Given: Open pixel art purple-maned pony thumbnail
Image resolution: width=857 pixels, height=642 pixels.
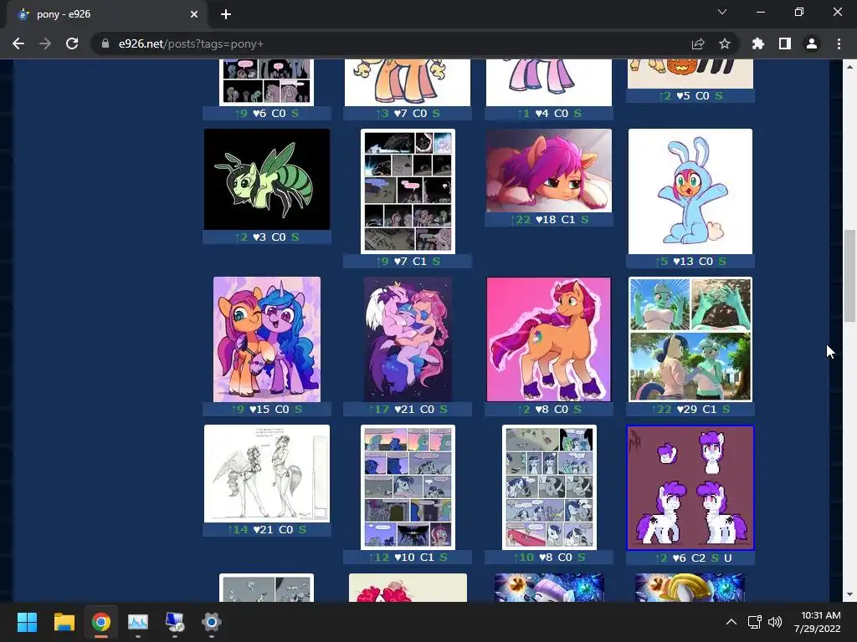Looking at the screenshot, I should [690, 488].
